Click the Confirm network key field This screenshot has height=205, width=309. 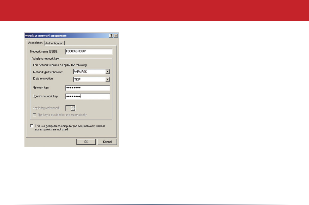tap(88, 96)
